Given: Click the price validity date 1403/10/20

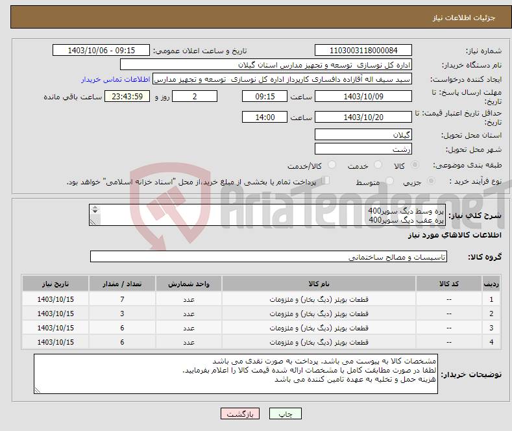Looking at the screenshot, I should (363, 117).
